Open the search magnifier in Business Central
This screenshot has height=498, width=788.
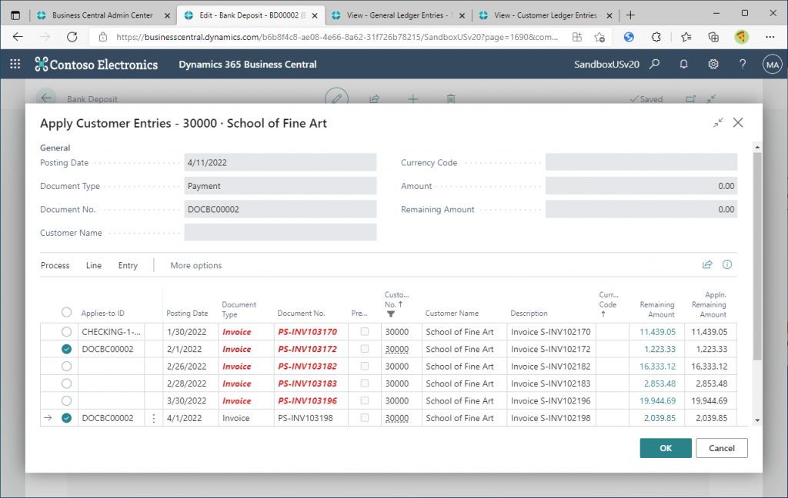pos(654,65)
